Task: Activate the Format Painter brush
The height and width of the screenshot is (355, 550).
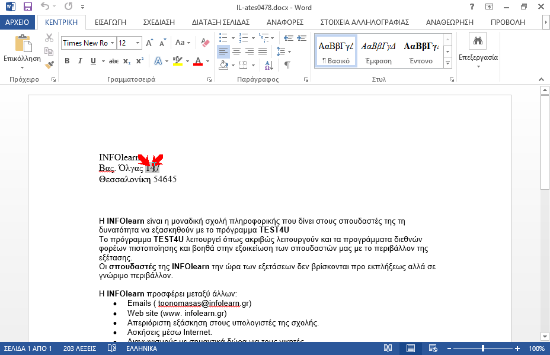Action: pos(49,64)
